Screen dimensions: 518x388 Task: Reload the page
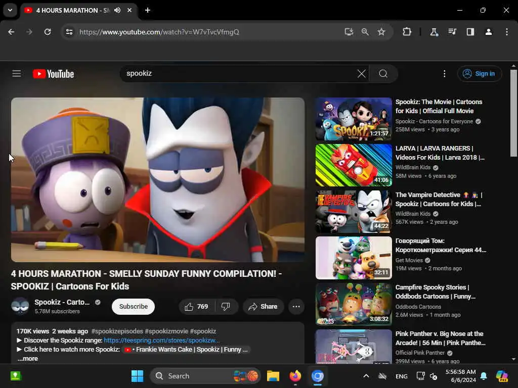coord(48,32)
